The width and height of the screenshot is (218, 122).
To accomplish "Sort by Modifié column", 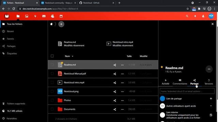I will [x=144, y=56].
